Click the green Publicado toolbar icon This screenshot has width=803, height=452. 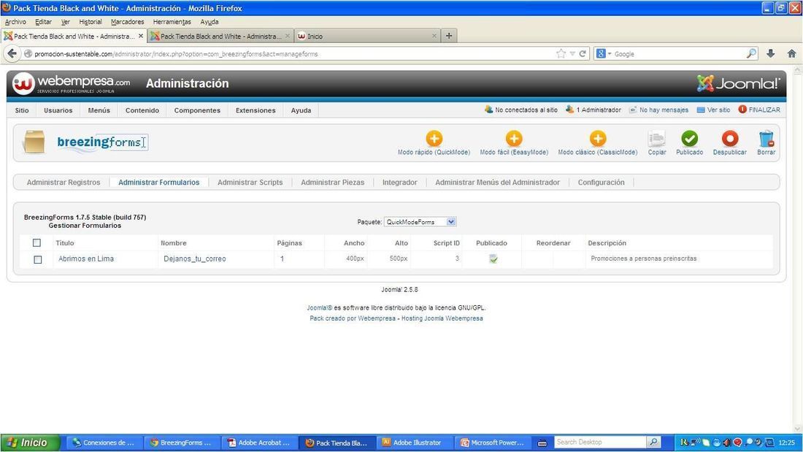click(x=689, y=139)
